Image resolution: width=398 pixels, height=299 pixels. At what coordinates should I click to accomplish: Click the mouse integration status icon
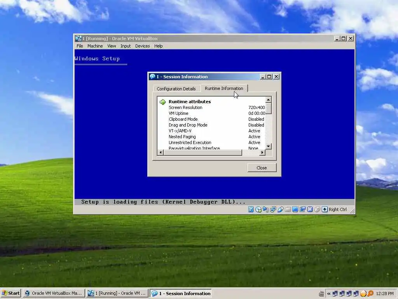[x=317, y=209]
